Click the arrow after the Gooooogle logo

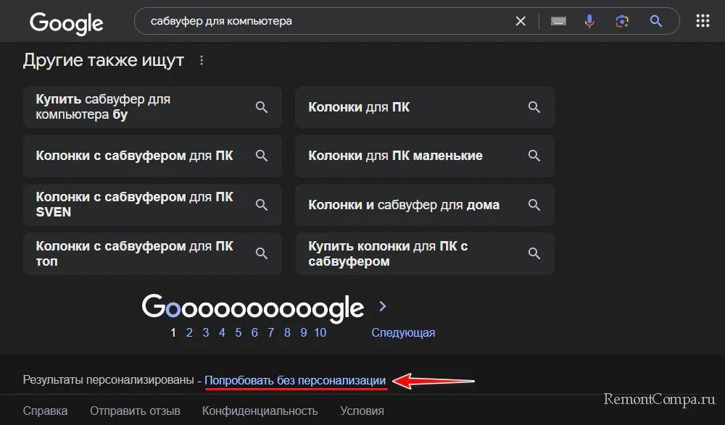[382, 306]
